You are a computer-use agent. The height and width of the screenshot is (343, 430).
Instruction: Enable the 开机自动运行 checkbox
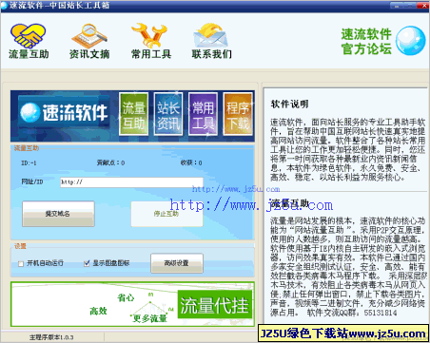(x=21, y=264)
